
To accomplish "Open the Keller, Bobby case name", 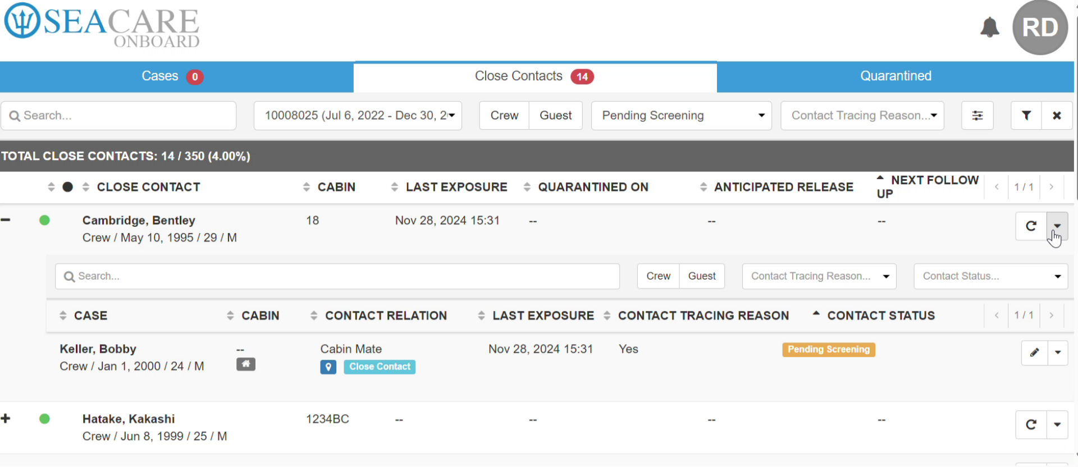I will [98, 349].
